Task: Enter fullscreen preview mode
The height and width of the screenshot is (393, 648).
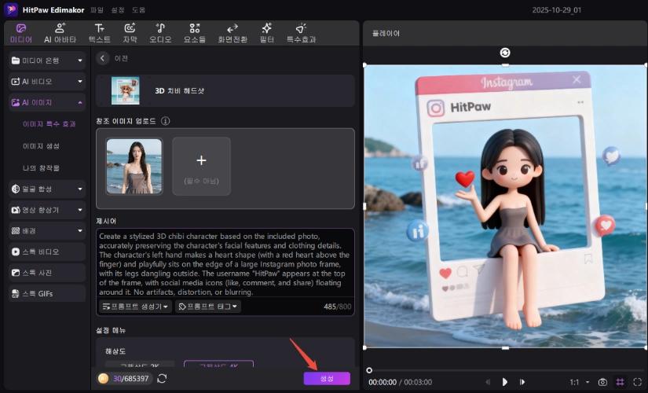Action: click(x=637, y=382)
